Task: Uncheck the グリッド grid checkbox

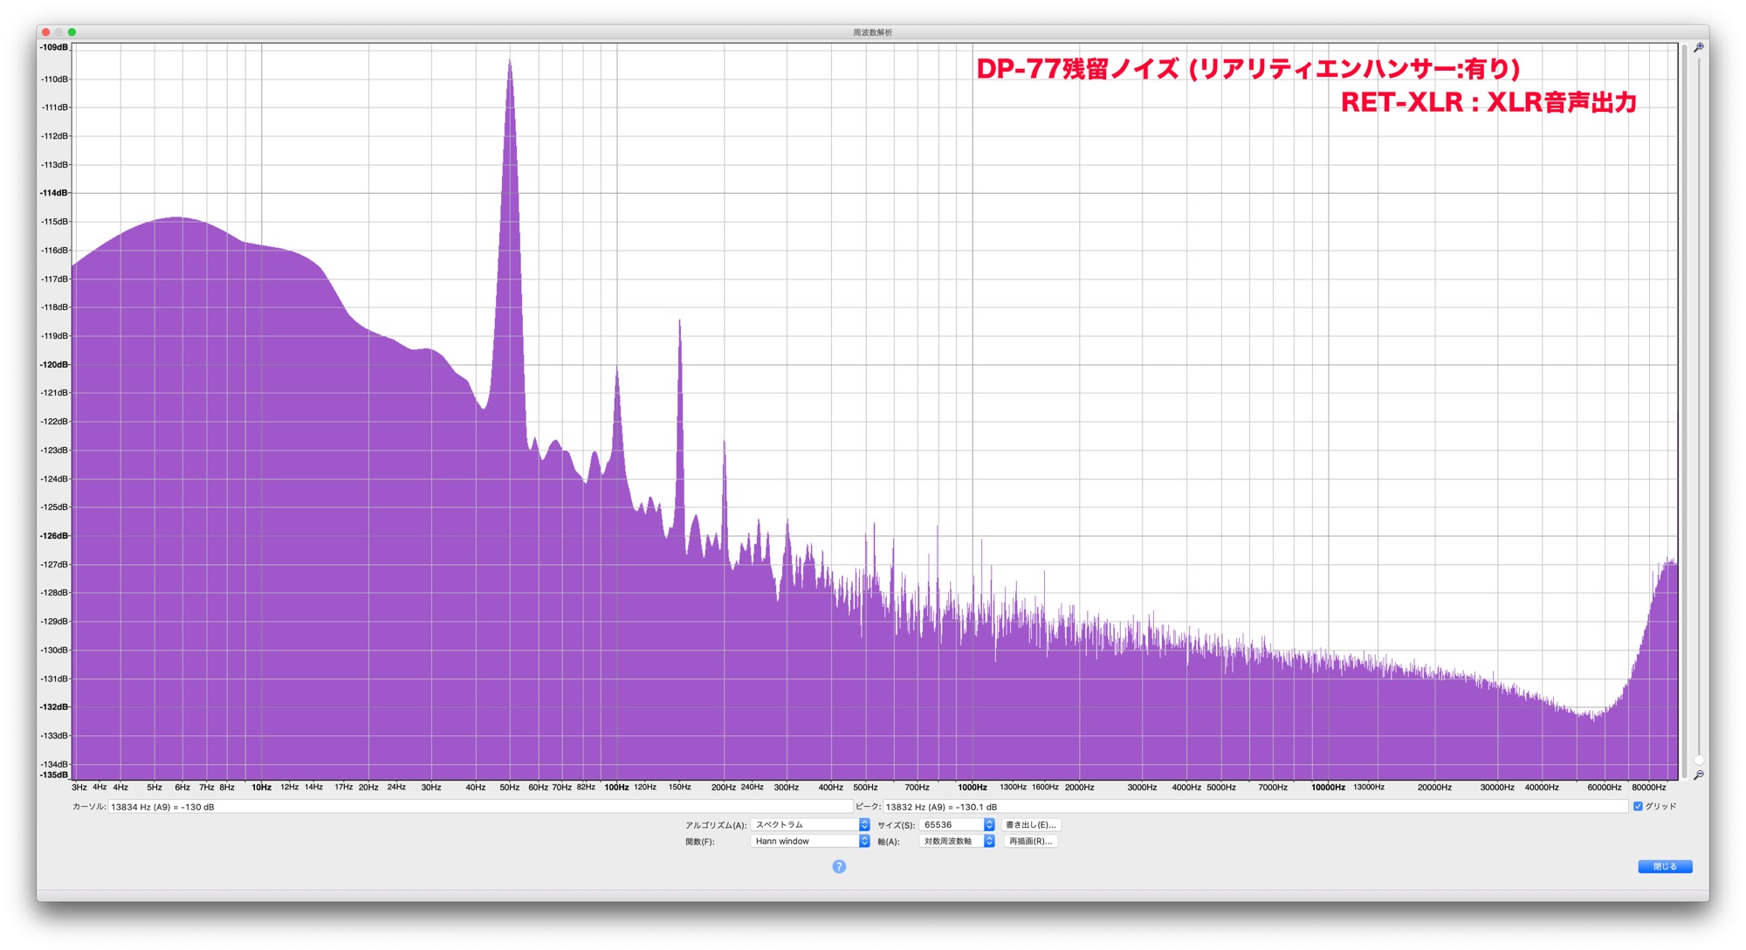Action: coord(1638,806)
